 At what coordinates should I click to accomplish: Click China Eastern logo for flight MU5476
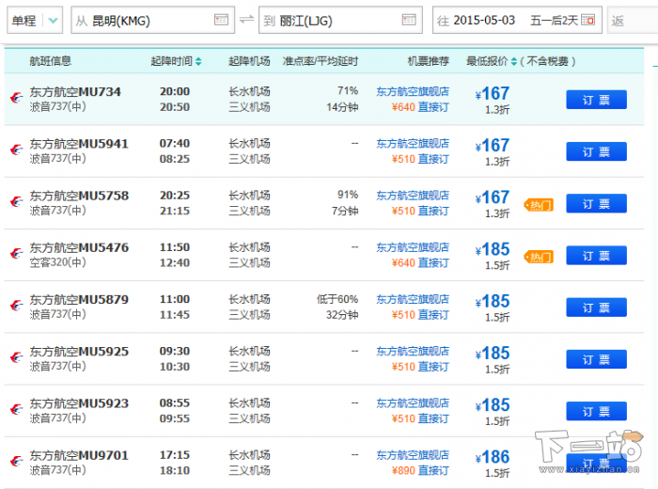16,254
